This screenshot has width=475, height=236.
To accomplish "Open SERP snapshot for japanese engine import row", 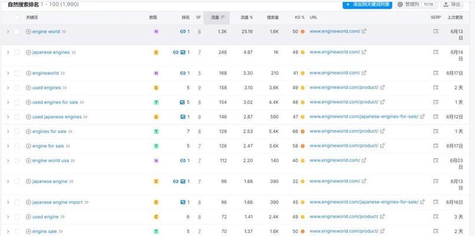I will (x=435, y=202).
